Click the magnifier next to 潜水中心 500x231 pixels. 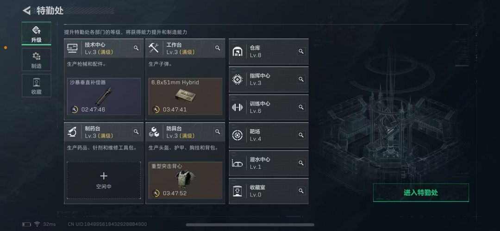pyautogui.click(x=301, y=163)
